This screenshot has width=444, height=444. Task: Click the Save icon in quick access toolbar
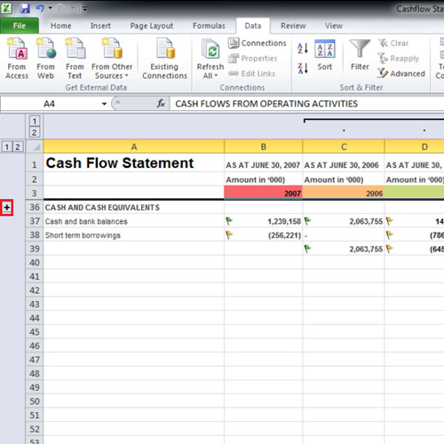click(25, 9)
